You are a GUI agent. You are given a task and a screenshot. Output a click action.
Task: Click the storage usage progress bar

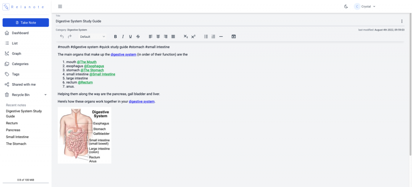coord(26,183)
